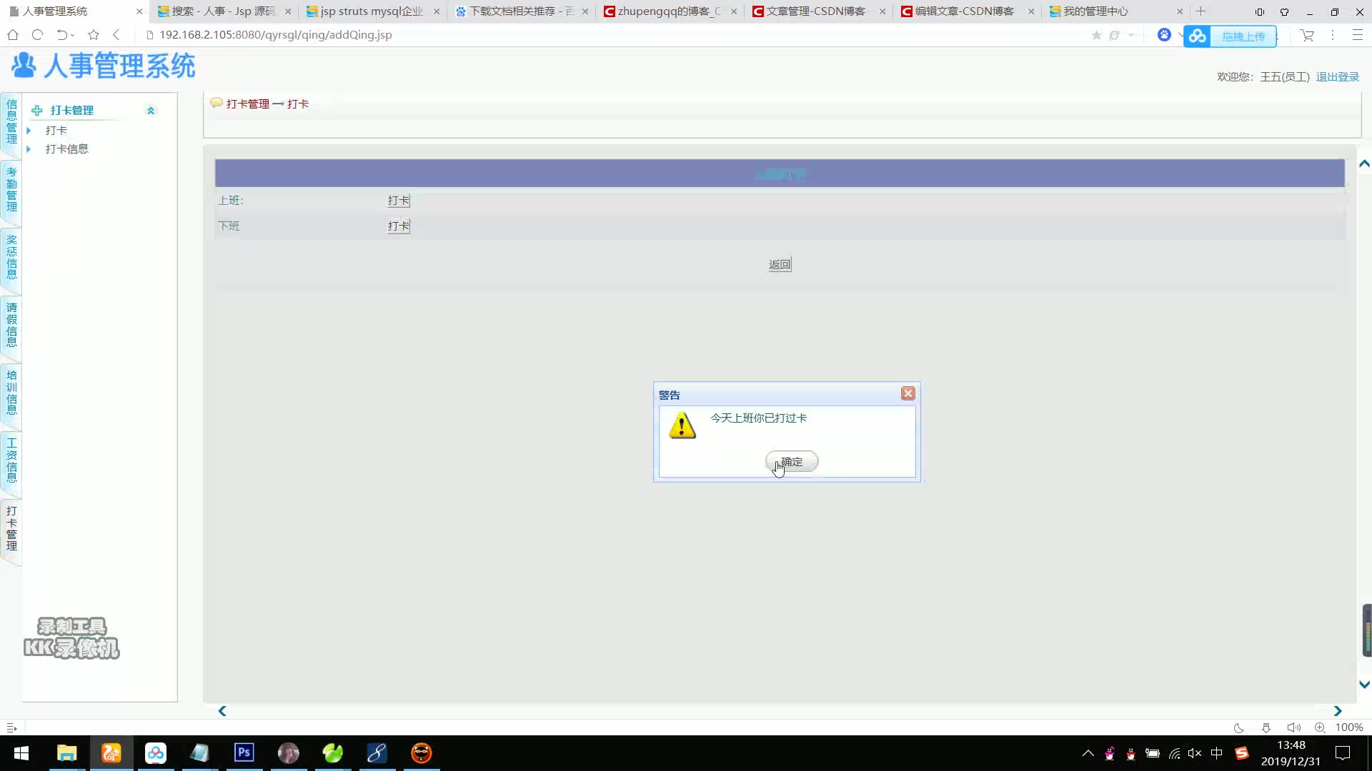The height and width of the screenshot is (771, 1372).
Task: Click the zoom icon beside 100%
Action: [1320, 727]
